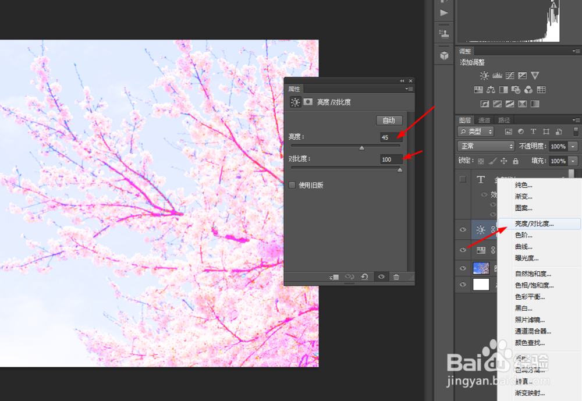Click the brightness value field showing 45

tap(391, 137)
